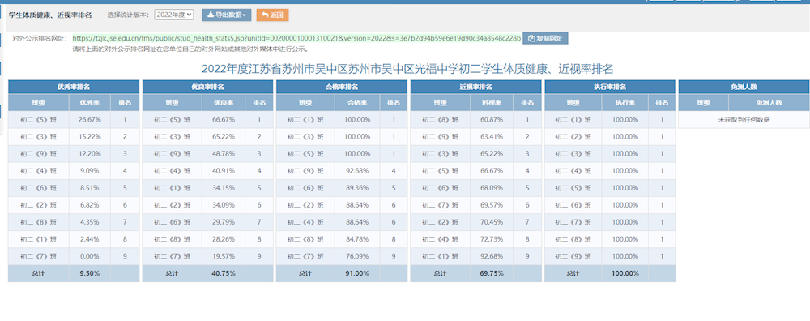
Task: Click the 总计 label in 执行率排名 table
Action: coord(573,273)
